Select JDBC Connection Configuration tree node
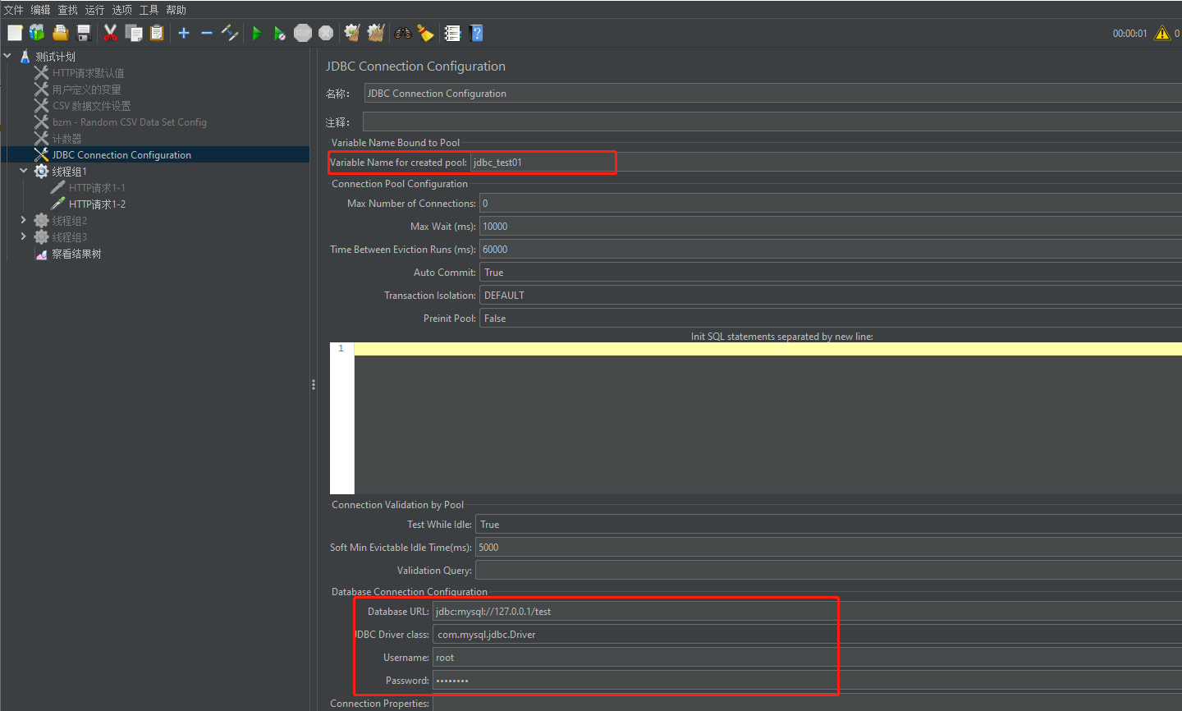 (121, 155)
